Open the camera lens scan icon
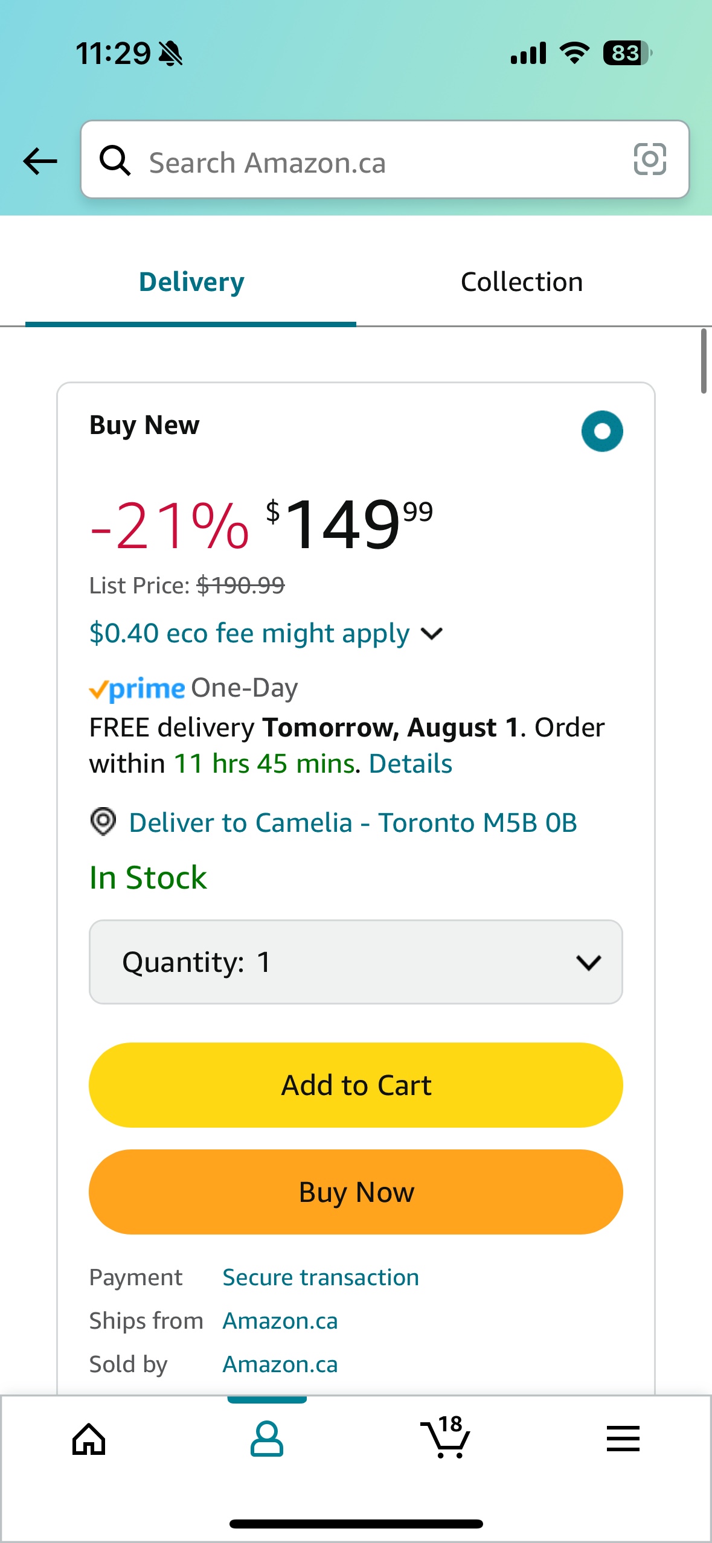This screenshot has width=712, height=1543. pos(650,159)
